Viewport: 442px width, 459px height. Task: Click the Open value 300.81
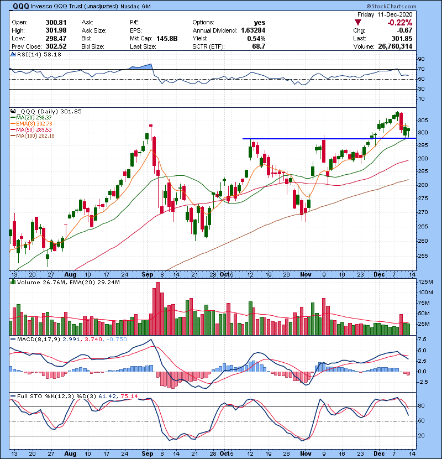(56, 23)
